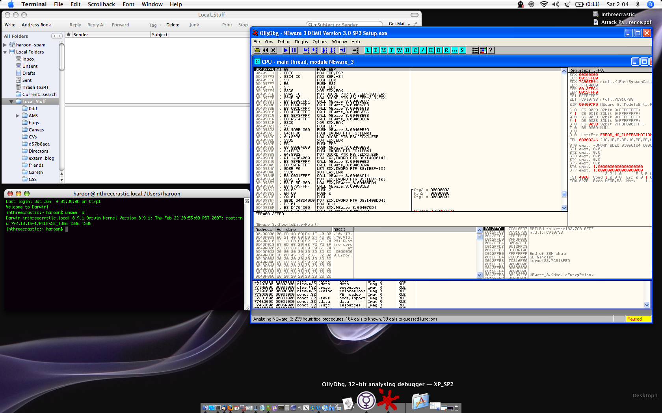The height and width of the screenshot is (413, 662).
Task: Click the yellow Paused status indicator
Action: coord(638,319)
